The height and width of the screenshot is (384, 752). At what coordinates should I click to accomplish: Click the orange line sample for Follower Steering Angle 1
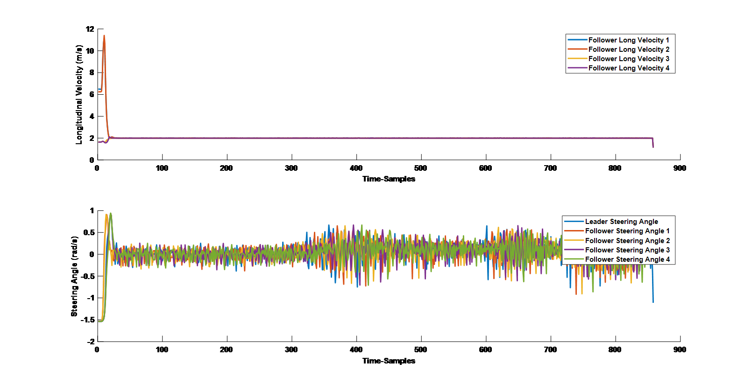click(x=574, y=231)
